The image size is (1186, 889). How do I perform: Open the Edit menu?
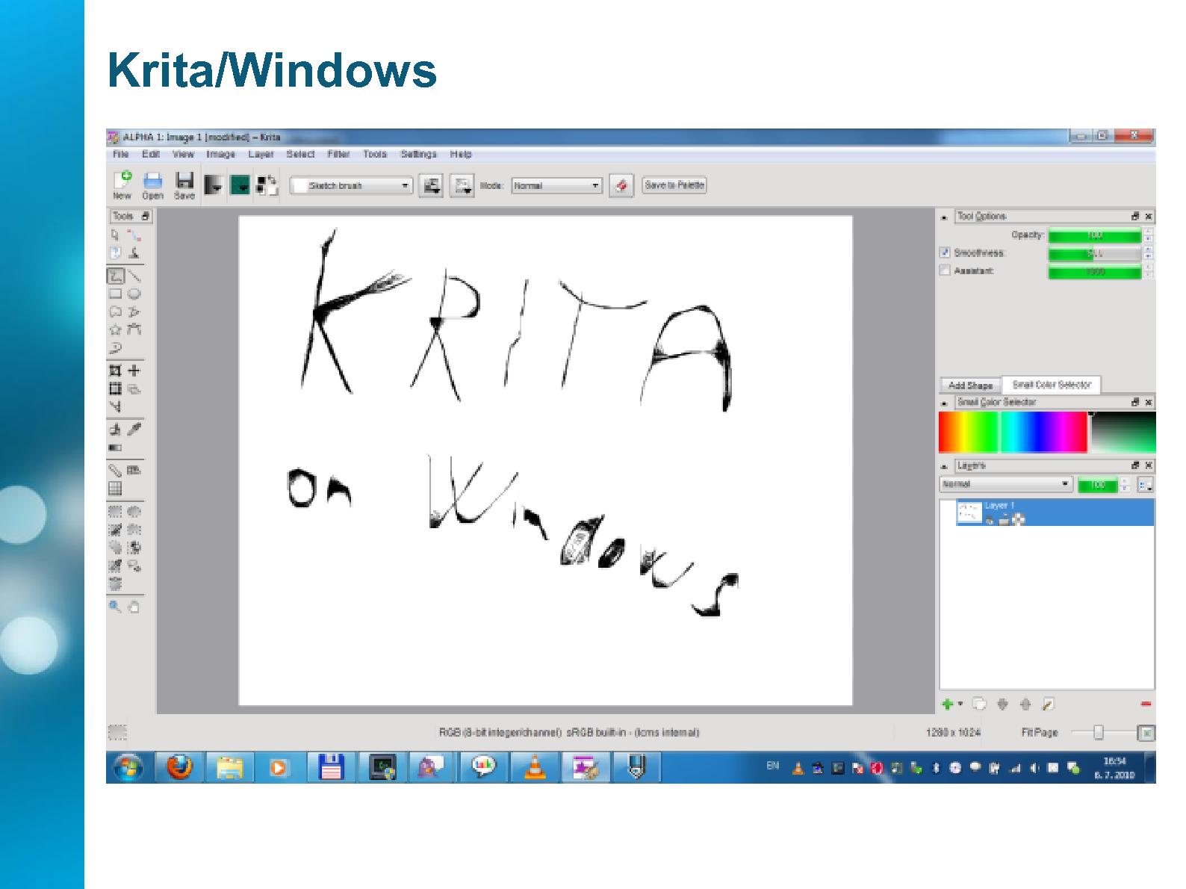point(151,154)
